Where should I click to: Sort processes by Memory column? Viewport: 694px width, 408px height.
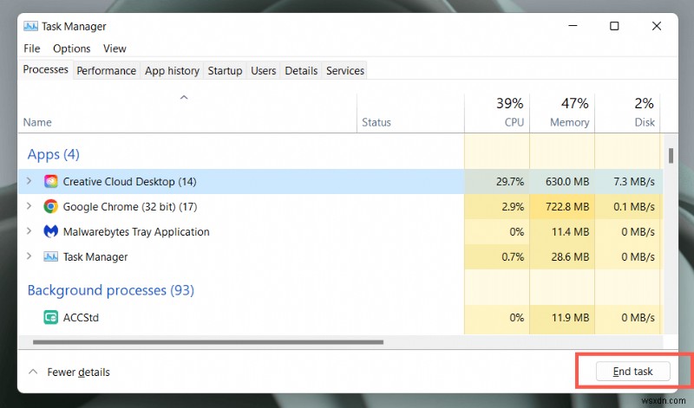pos(562,113)
